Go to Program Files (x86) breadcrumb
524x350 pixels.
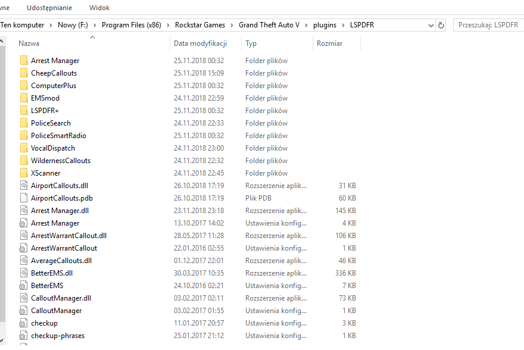click(x=132, y=25)
